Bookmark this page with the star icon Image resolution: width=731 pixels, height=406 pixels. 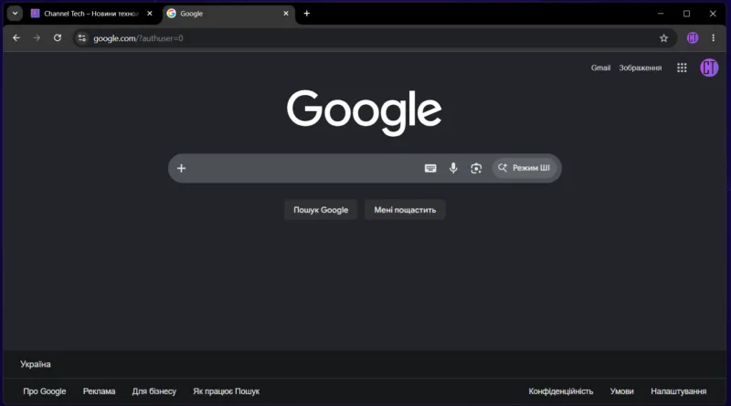pyautogui.click(x=663, y=38)
